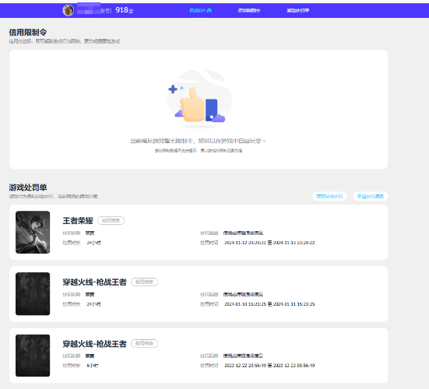Click the 918分 credit score
The height and width of the screenshot is (389, 429).
[x=125, y=10]
